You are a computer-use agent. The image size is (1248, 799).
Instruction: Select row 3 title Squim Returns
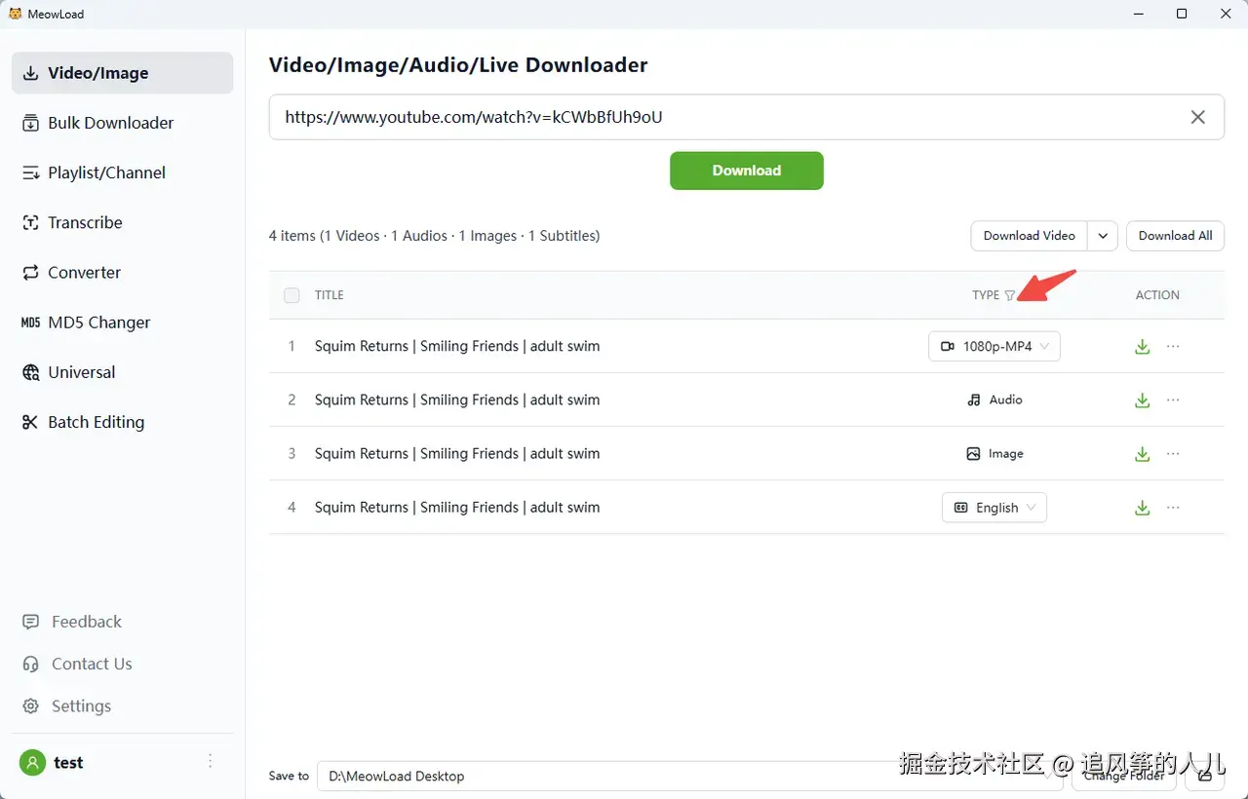[457, 453]
